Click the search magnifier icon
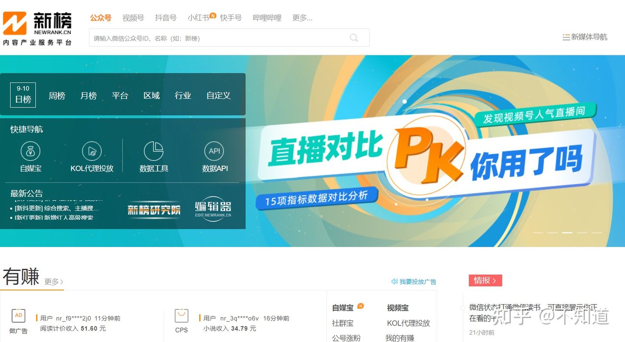 (x=354, y=38)
